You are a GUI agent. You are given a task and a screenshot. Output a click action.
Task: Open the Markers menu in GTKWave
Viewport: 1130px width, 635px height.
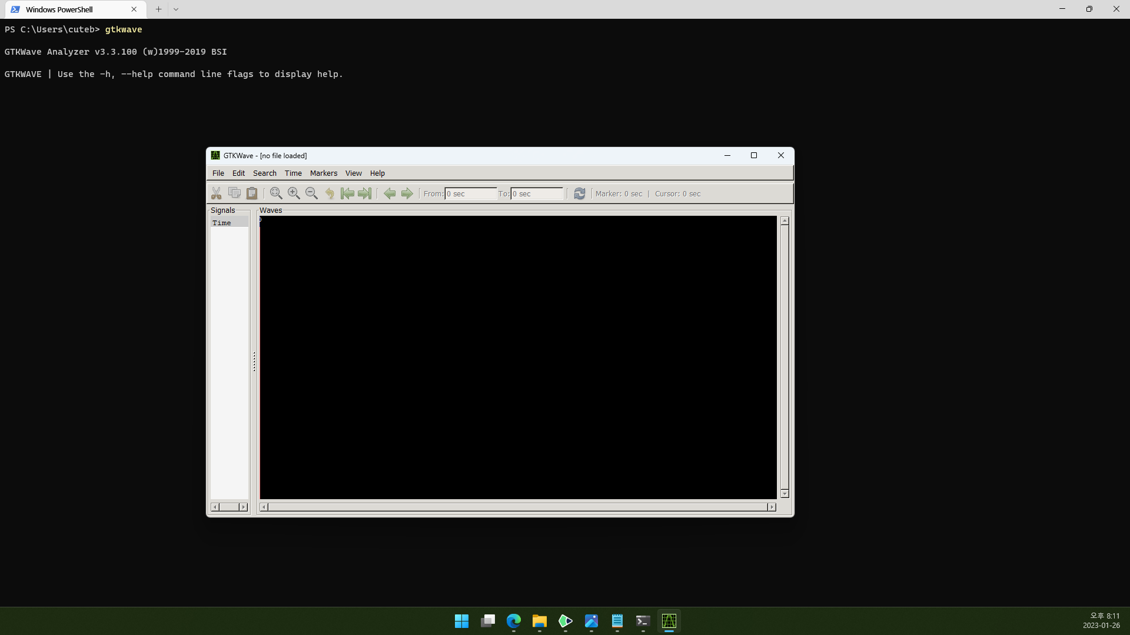click(324, 173)
